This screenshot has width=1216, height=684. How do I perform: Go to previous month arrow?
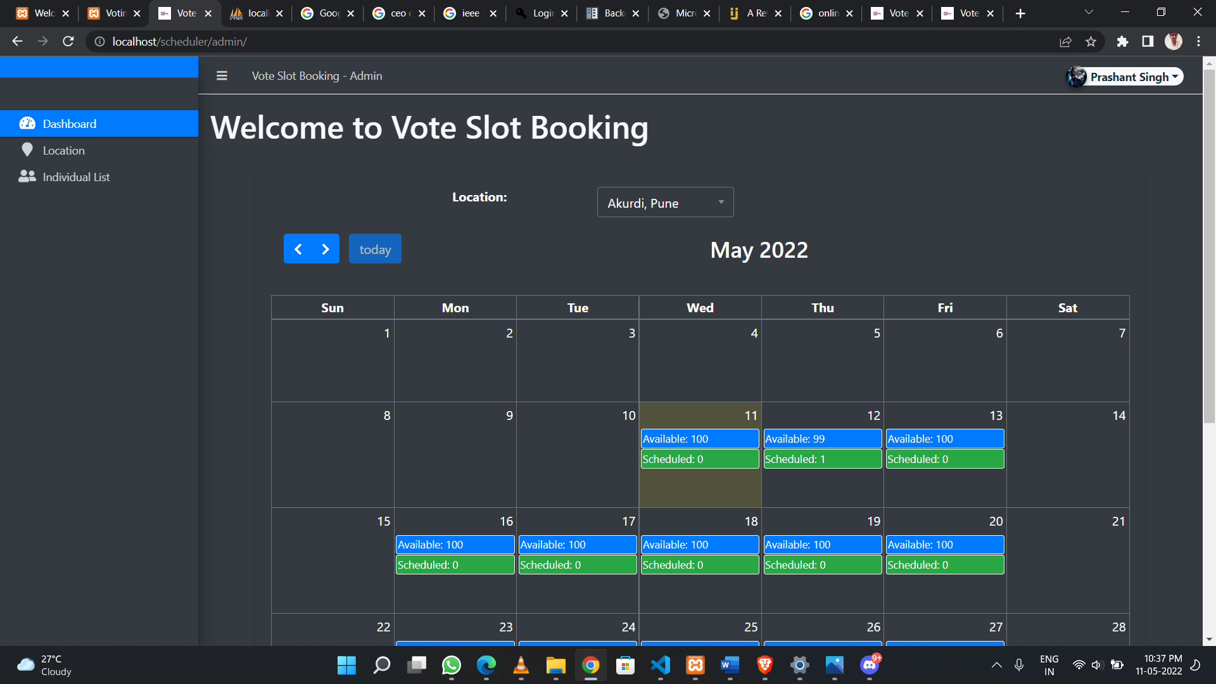298,249
